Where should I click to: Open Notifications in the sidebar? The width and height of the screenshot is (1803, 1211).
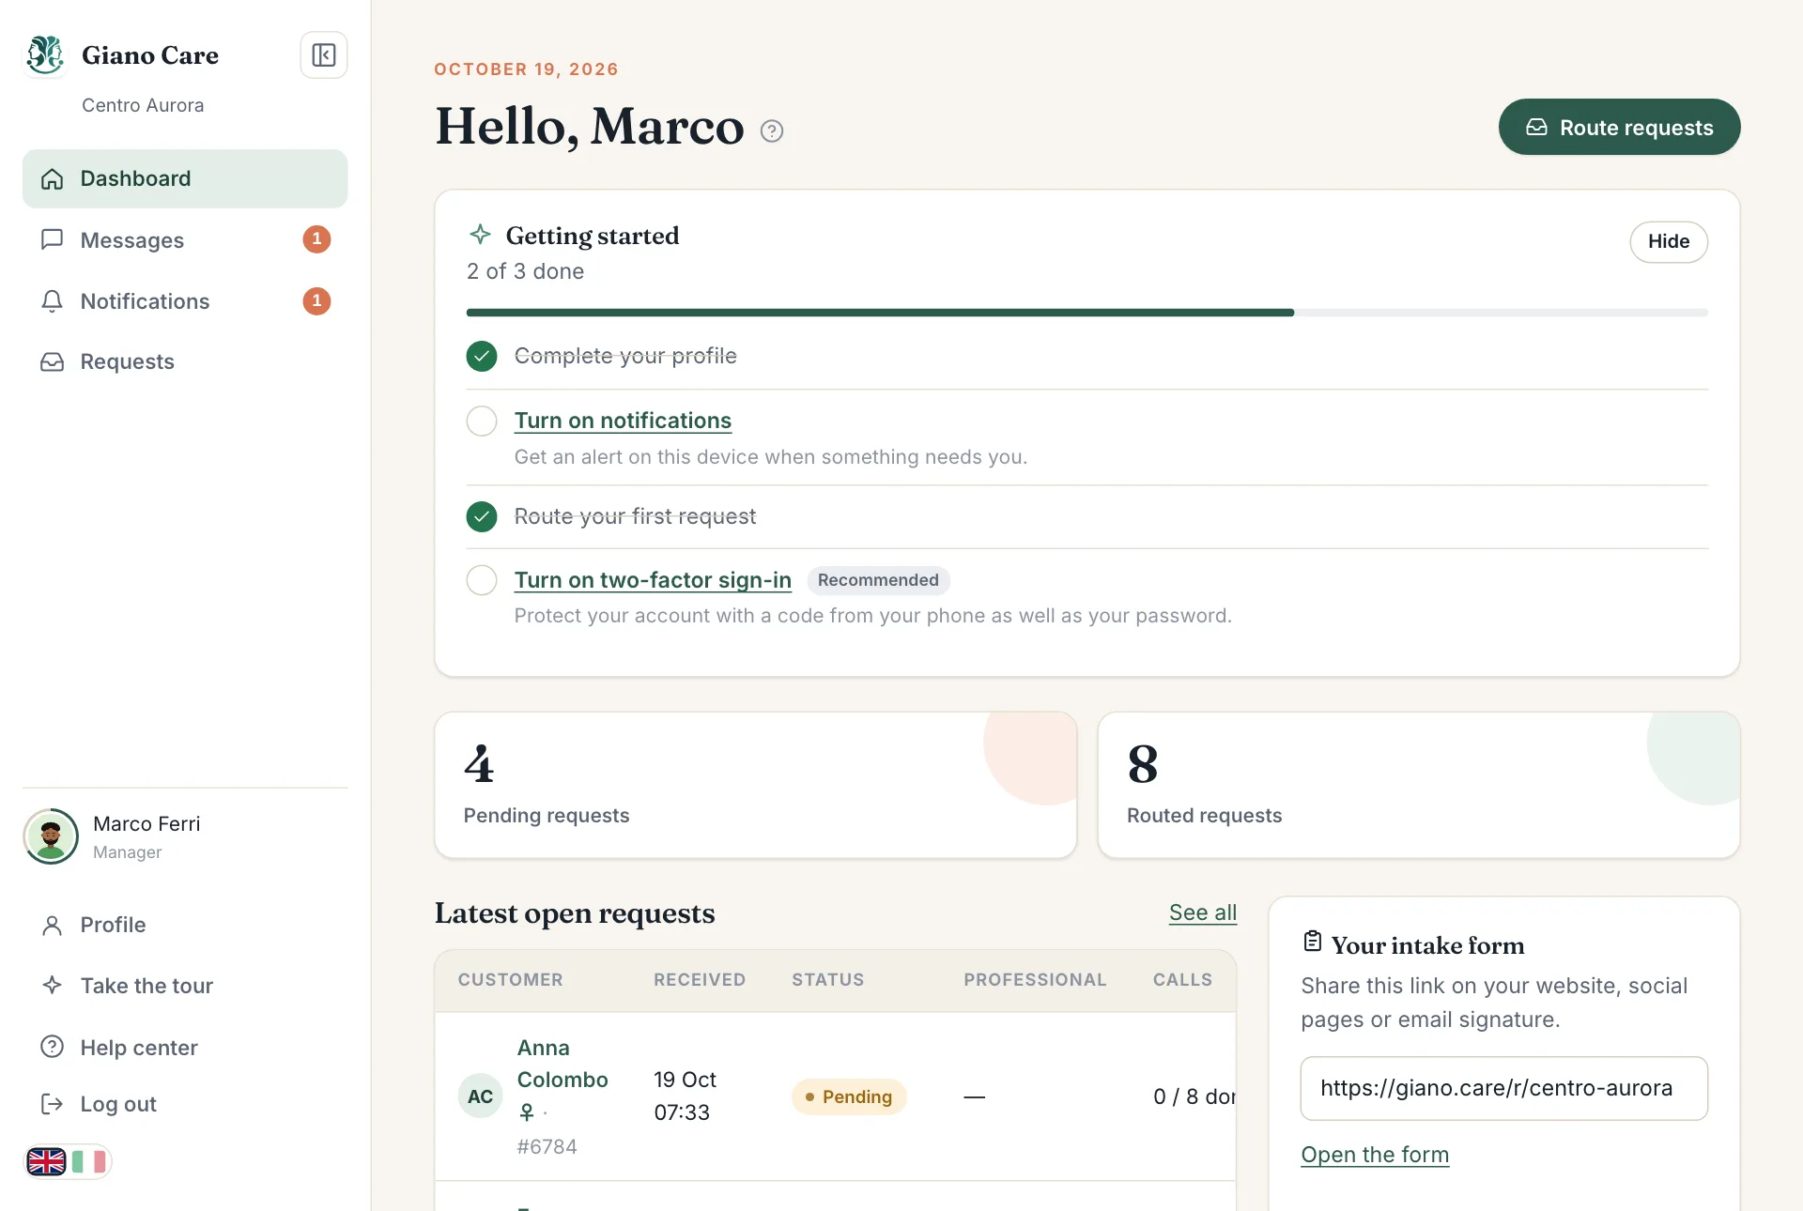pos(185,301)
